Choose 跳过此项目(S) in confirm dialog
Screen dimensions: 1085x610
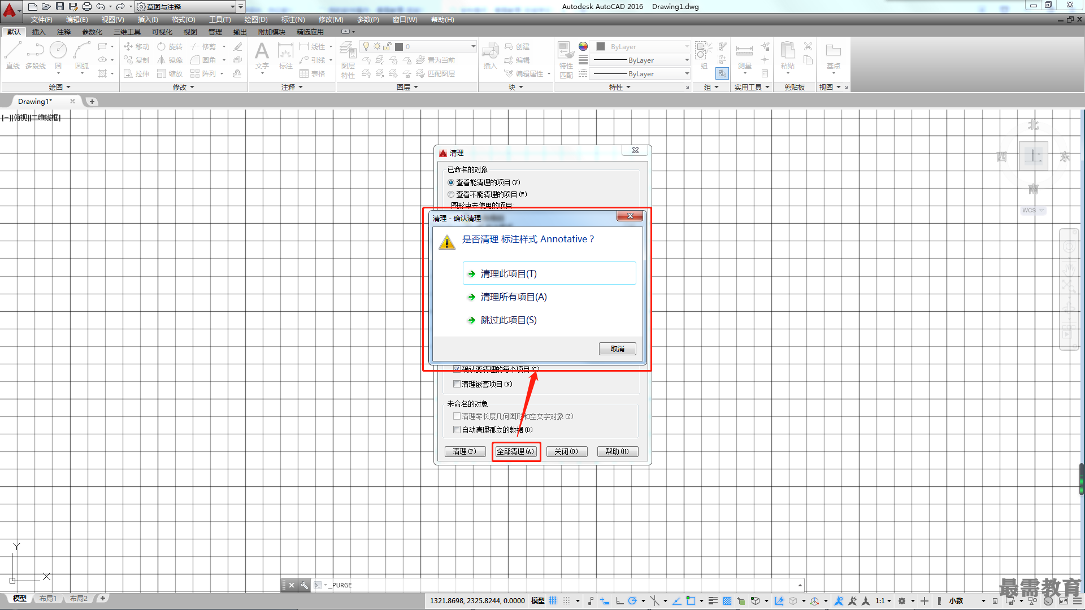549,320
